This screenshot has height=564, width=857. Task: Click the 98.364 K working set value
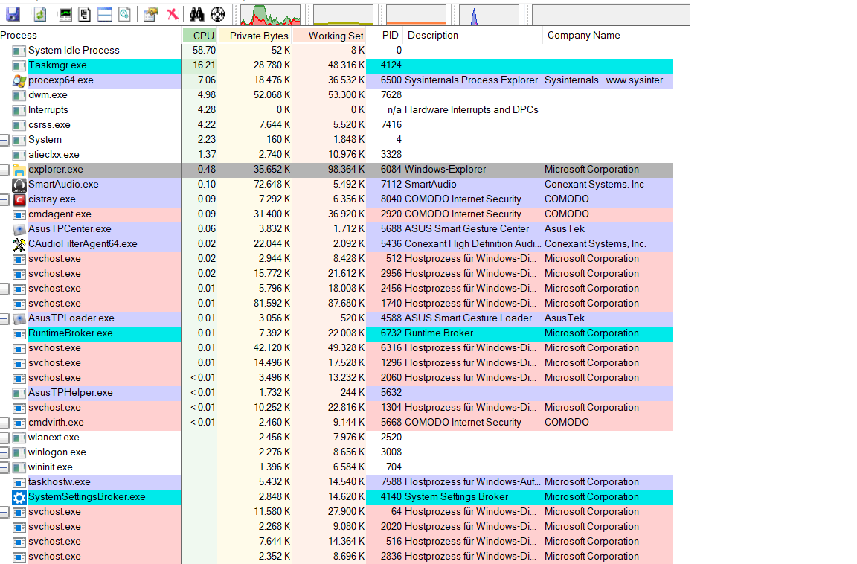click(x=346, y=170)
